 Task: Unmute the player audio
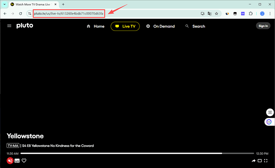(10, 161)
